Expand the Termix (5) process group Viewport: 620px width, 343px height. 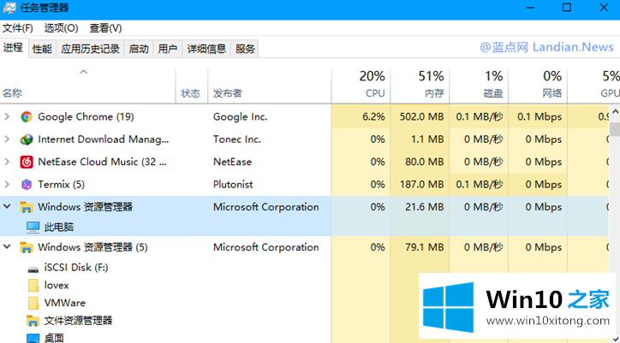coord(7,184)
